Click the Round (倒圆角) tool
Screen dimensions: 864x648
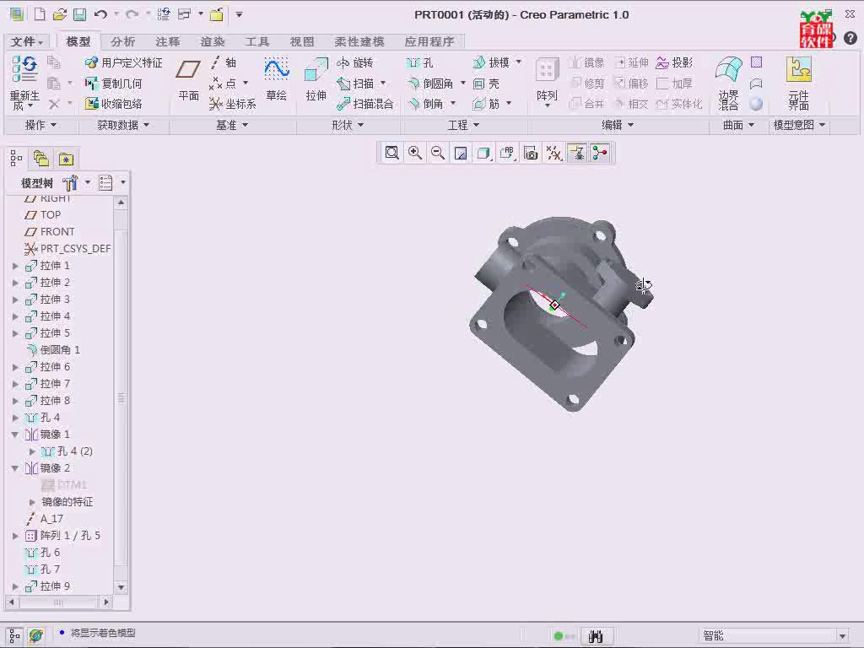(430, 84)
